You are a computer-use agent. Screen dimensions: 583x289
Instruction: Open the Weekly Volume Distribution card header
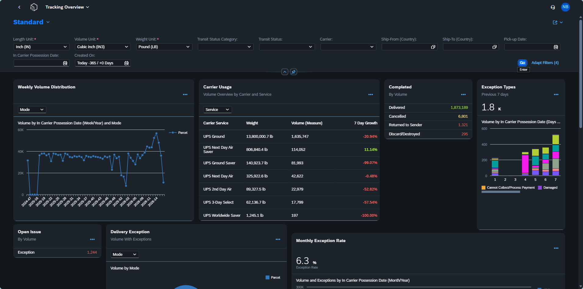(x=104, y=91)
